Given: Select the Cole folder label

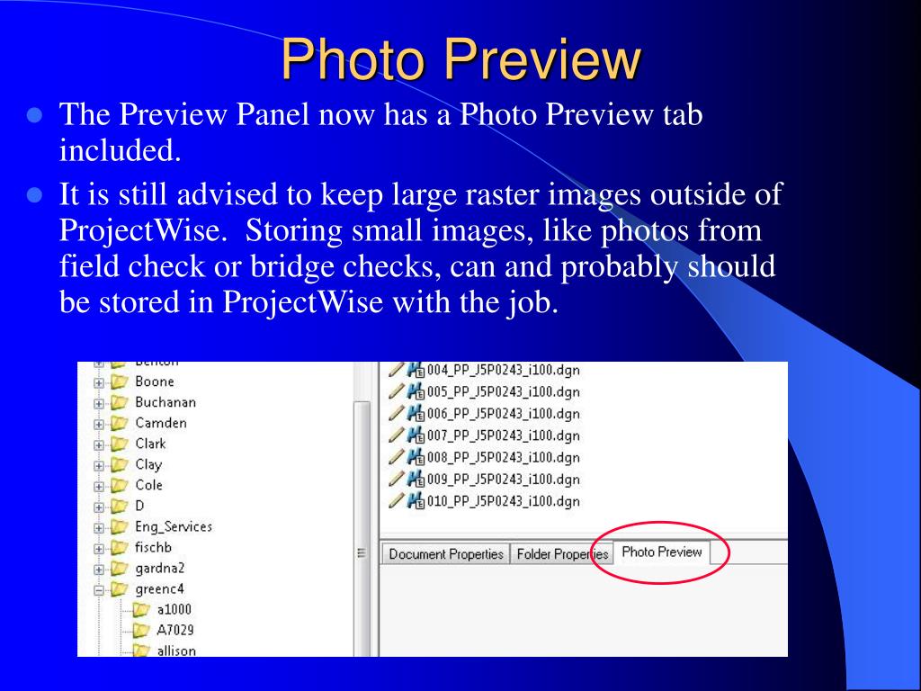Looking at the screenshot, I should (x=148, y=485).
